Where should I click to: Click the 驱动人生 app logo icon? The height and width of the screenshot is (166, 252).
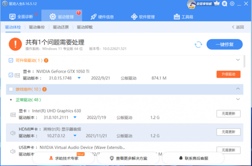[x=5, y=4]
